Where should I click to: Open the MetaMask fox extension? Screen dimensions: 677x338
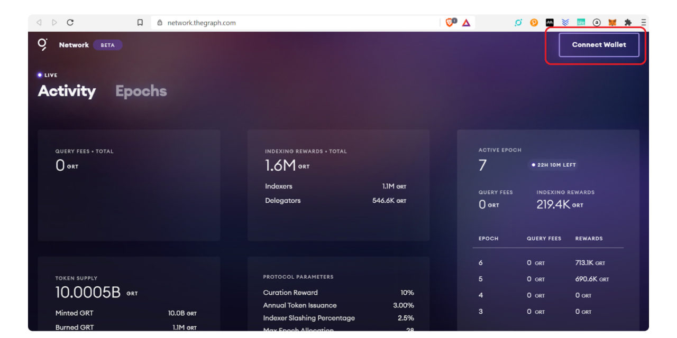click(612, 23)
